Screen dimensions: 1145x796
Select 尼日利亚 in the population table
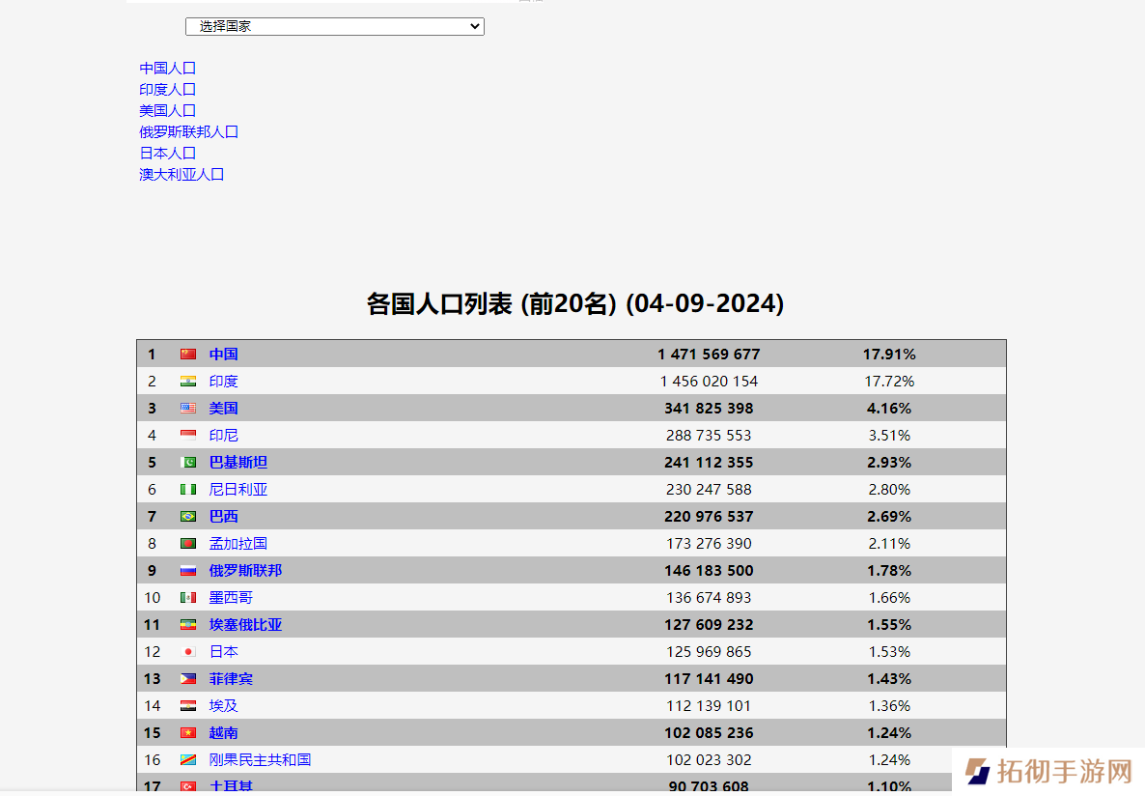tap(238, 490)
